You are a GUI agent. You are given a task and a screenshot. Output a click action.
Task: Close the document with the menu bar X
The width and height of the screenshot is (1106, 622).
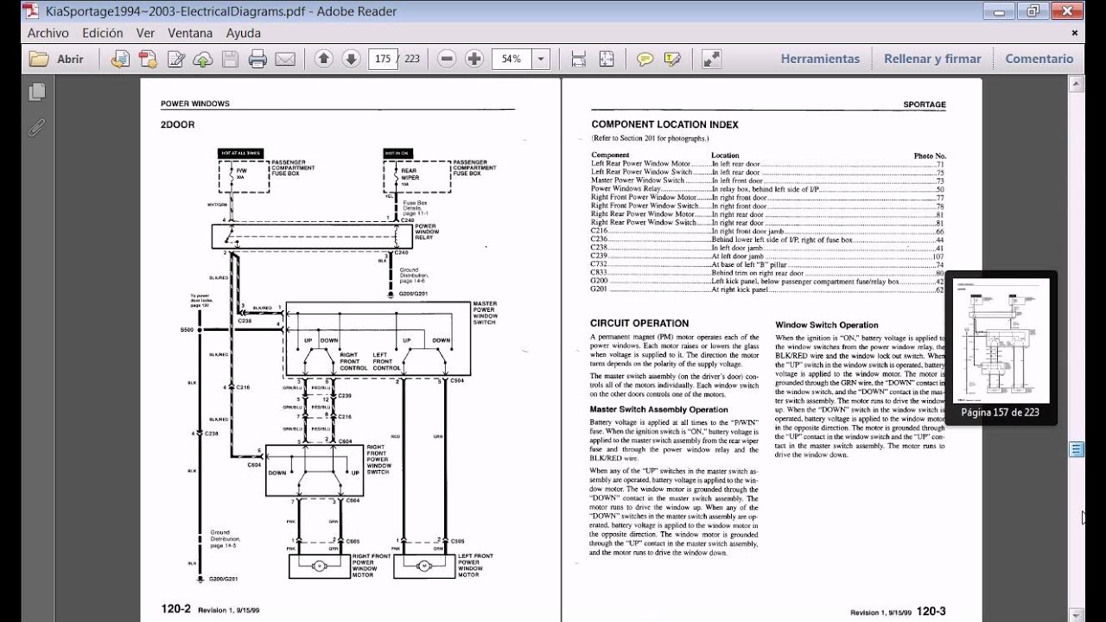1075,34
